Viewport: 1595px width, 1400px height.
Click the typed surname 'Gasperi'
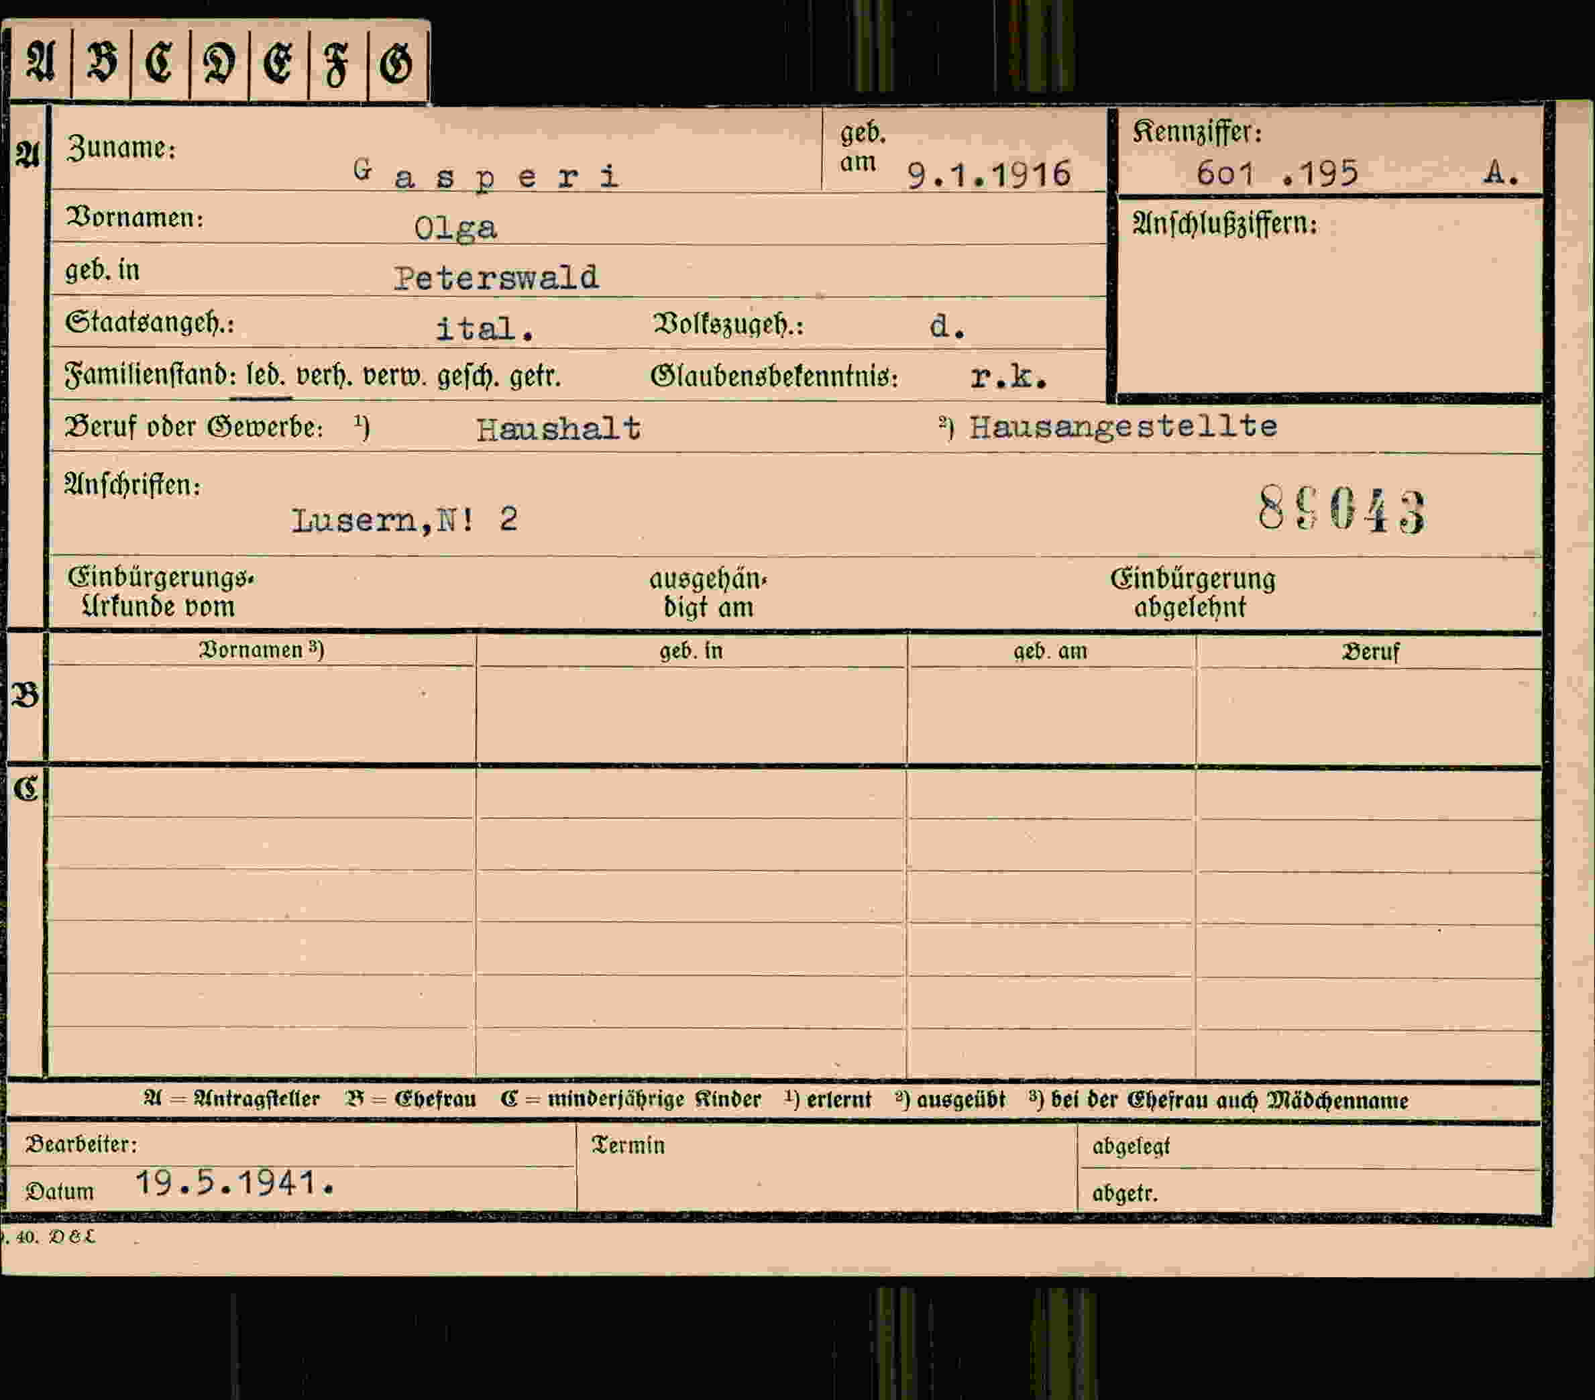pyautogui.click(x=486, y=175)
